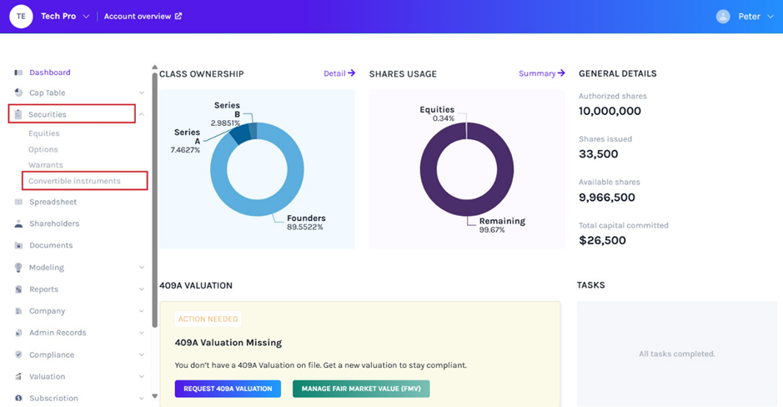
Task: Click Manage Fair Market Value (FMV) button
Action: (x=361, y=389)
